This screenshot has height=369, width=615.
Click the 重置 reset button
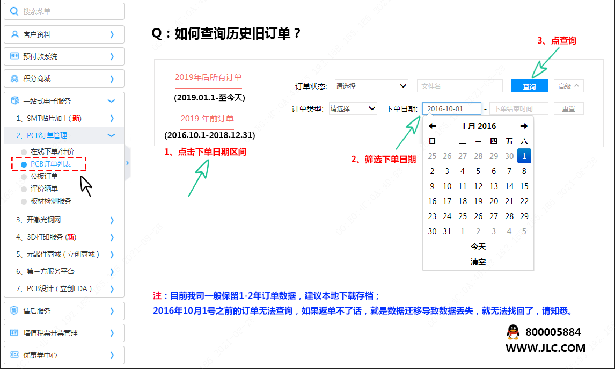[568, 108]
